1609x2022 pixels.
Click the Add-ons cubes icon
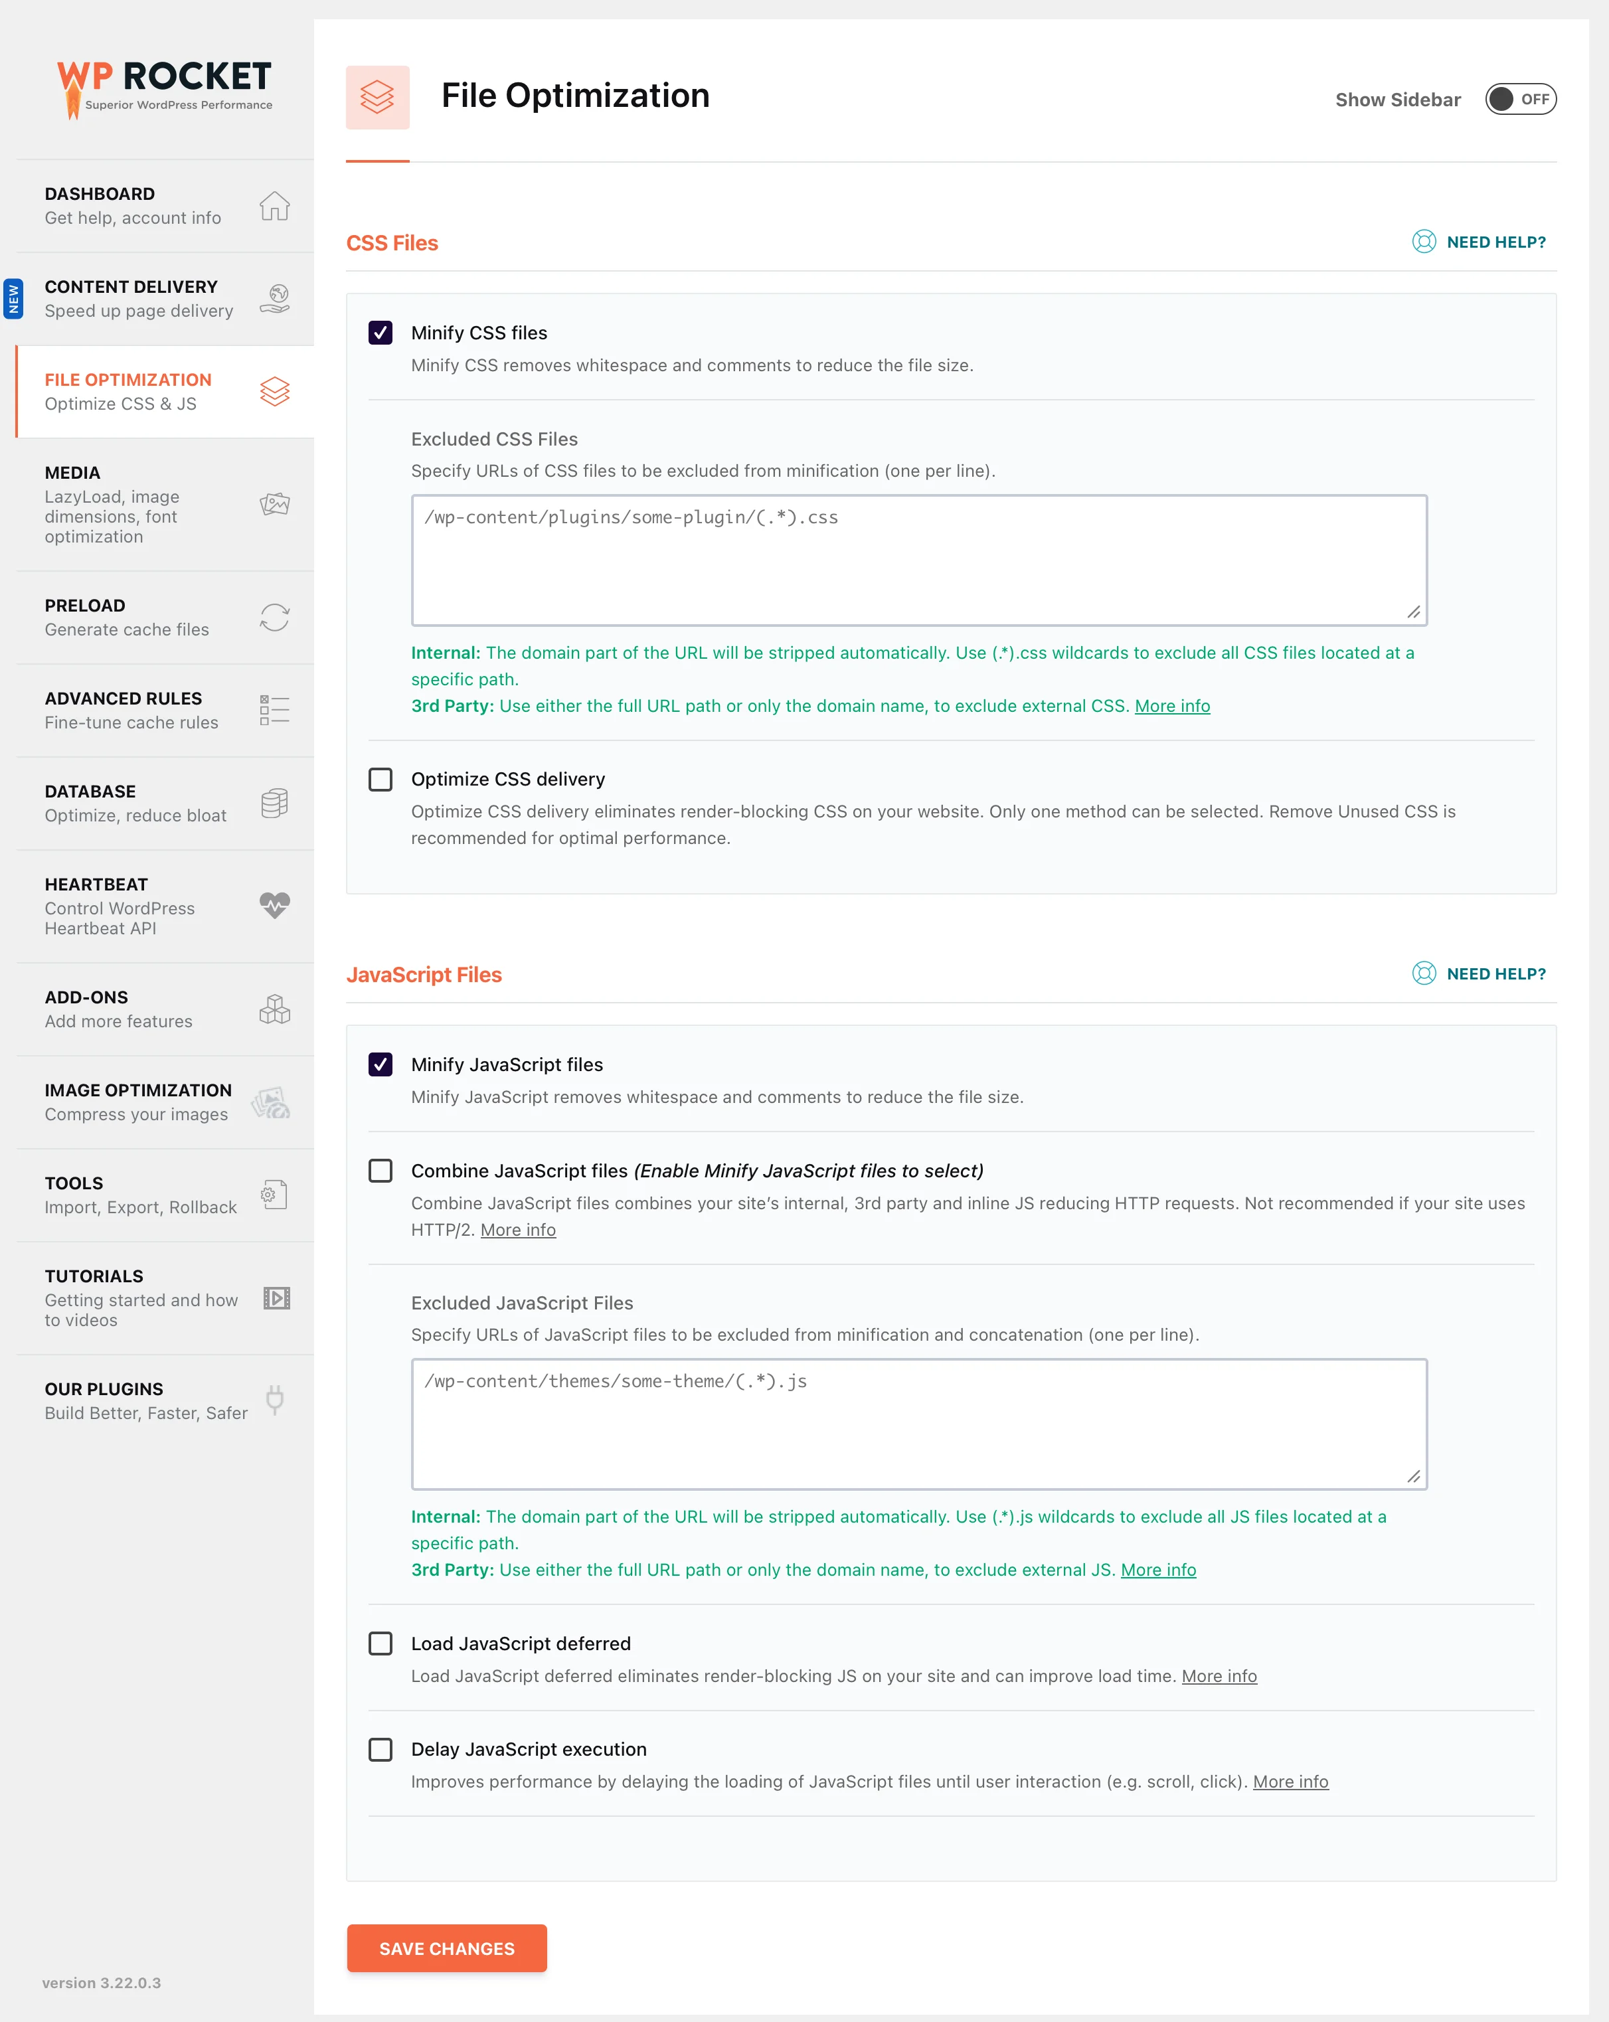[x=275, y=1009]
